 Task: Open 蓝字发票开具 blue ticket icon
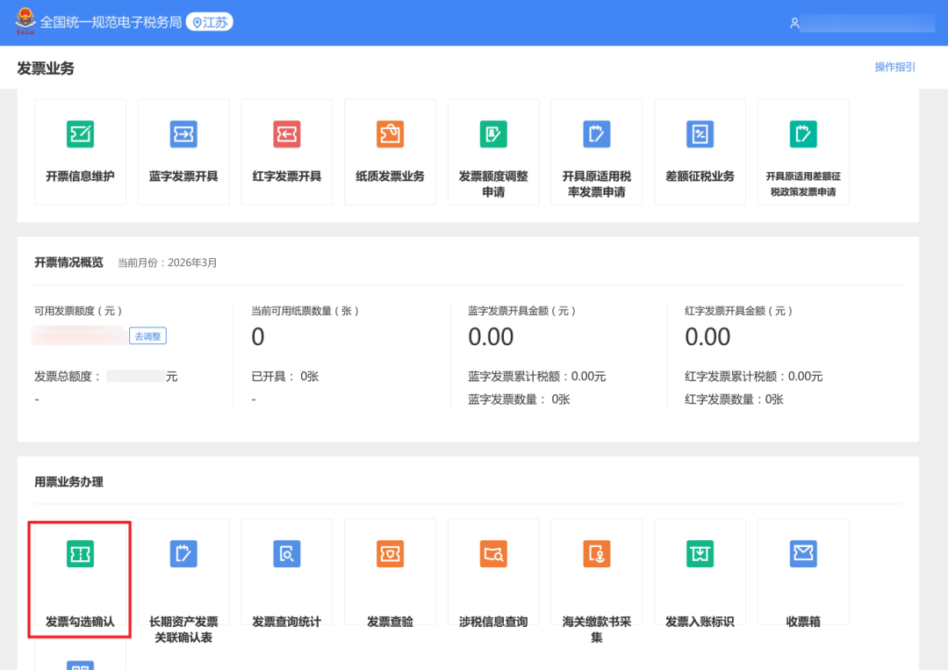(183, 134)
